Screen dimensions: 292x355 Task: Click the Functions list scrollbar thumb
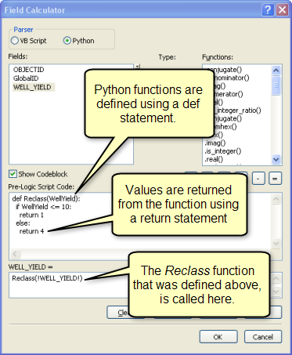point(276,85)
